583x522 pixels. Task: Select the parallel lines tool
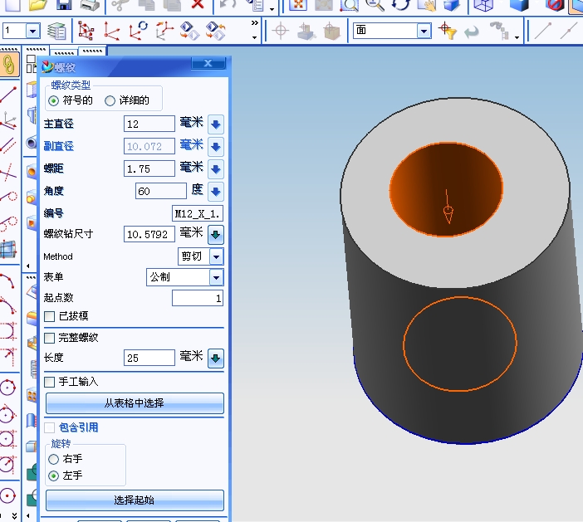pos(9,145)
